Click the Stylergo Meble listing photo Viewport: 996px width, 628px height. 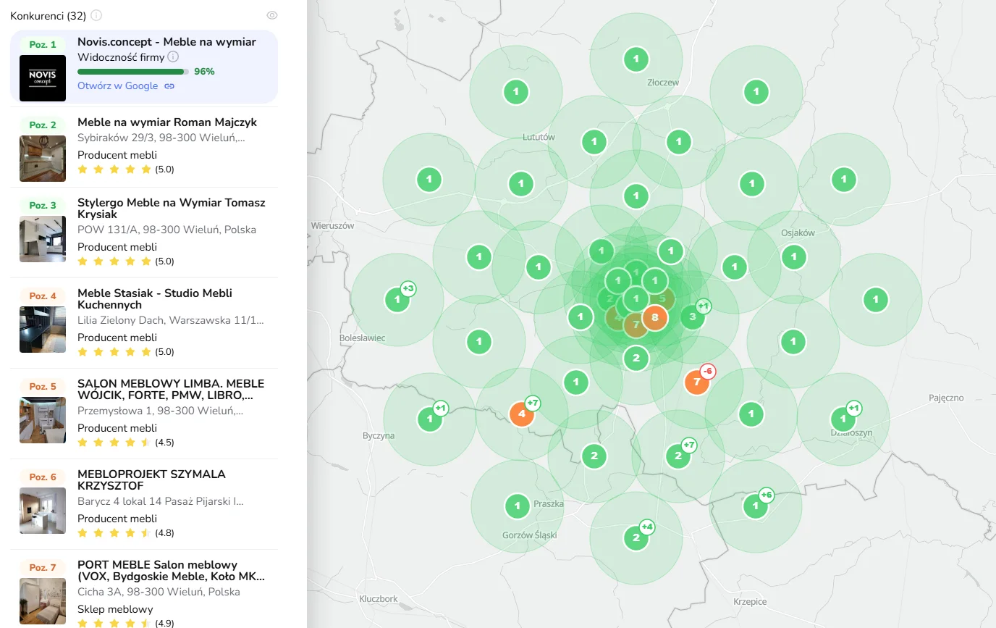[43, 239]
